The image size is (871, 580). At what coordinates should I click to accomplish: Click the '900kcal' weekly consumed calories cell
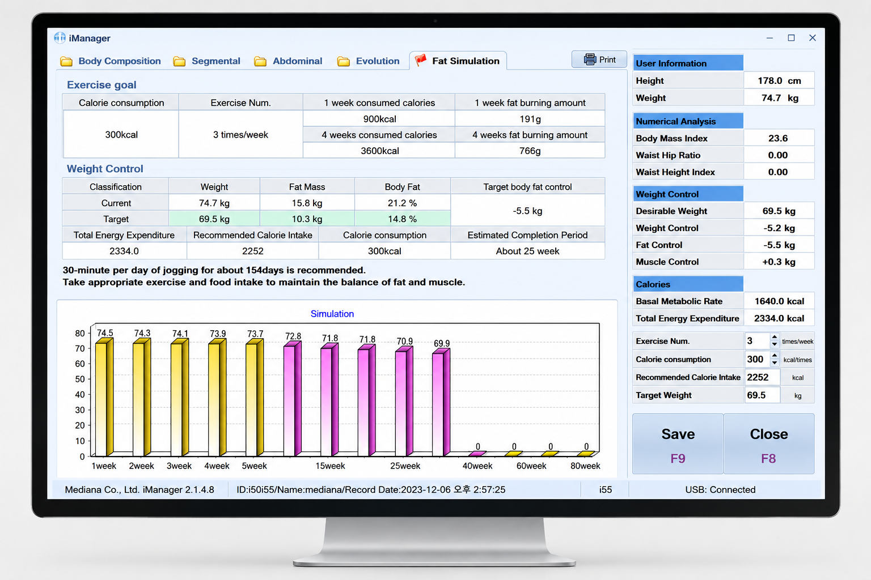coord(379,119)
